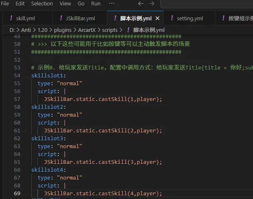The height and width of the screenshot is (199, 253).
Task: Click the type: "normal" on line 59
Action: [60, 115]
